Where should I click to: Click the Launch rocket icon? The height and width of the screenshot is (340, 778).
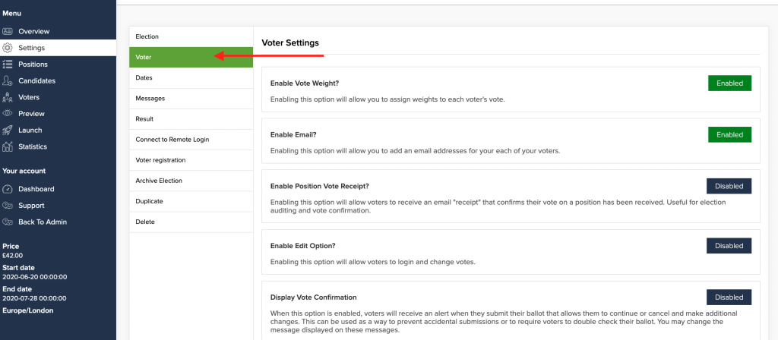[8, 131]
